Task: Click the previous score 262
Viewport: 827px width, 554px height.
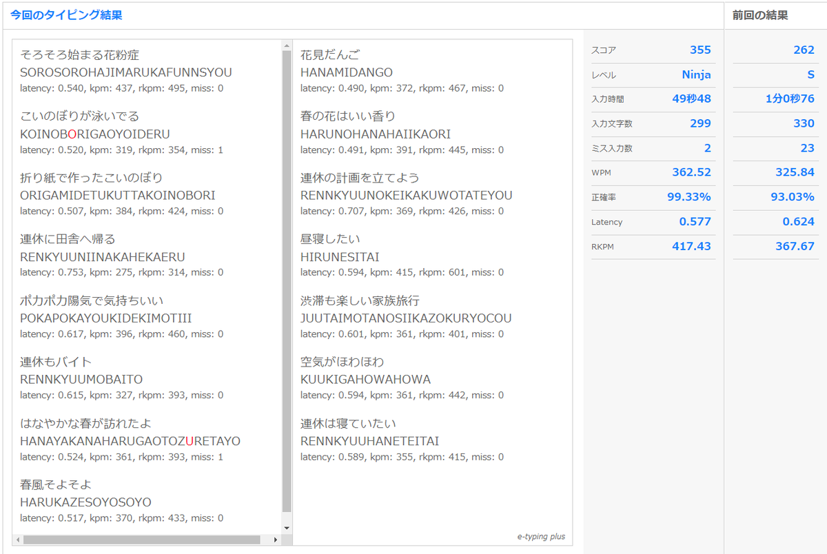Action: point(804,50)
